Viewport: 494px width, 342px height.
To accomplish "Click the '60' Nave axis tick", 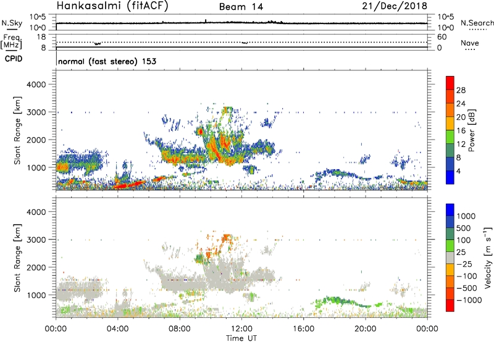I will tap(442, 37).
